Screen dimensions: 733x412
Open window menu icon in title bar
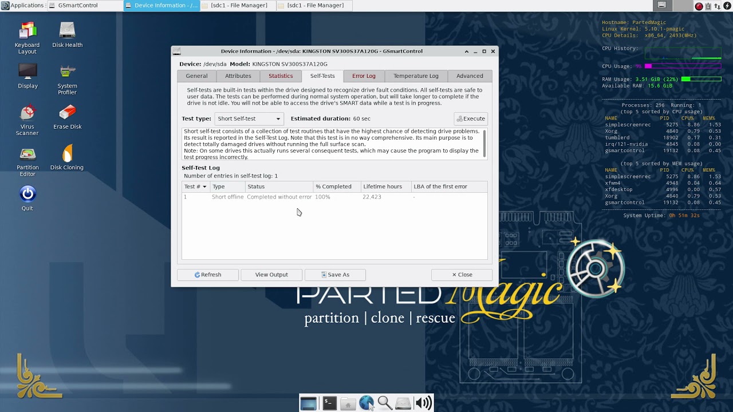point(177,51)
